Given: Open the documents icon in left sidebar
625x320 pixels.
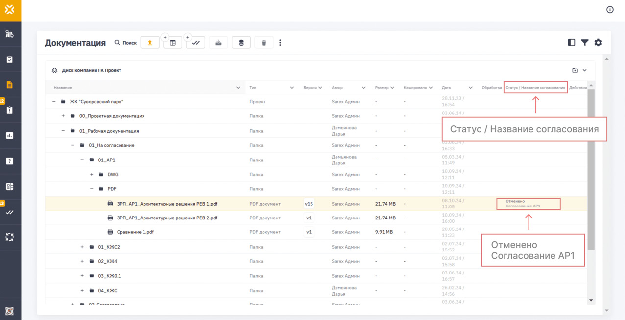Looking at the screenshot, I should click(10, 85).
